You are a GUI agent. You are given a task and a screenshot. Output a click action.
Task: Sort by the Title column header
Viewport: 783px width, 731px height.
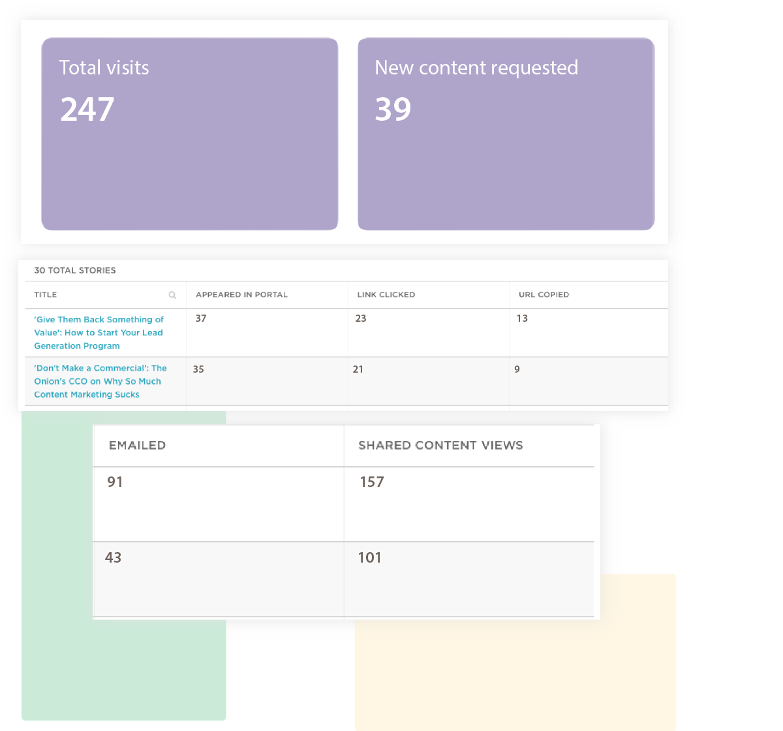[x=46, y=295]
